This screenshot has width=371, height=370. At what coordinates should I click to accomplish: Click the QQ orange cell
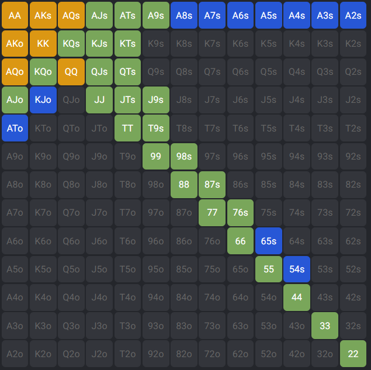[71, 72]
